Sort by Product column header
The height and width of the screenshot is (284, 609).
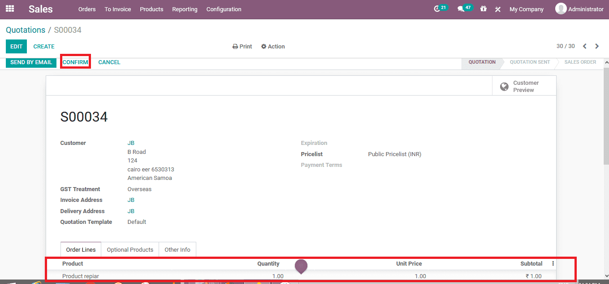point(73,264)
